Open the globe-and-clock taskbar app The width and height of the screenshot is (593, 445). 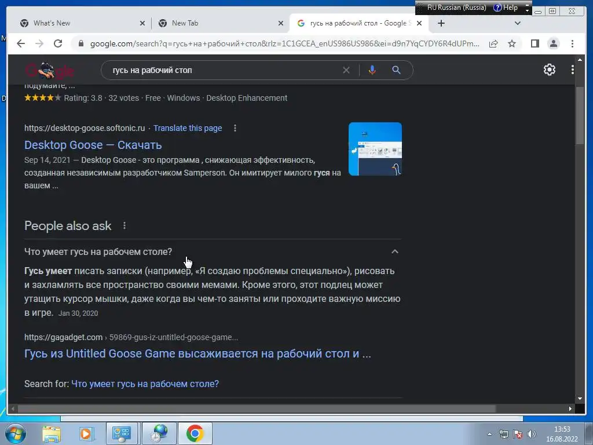click(x=159, y=433)
